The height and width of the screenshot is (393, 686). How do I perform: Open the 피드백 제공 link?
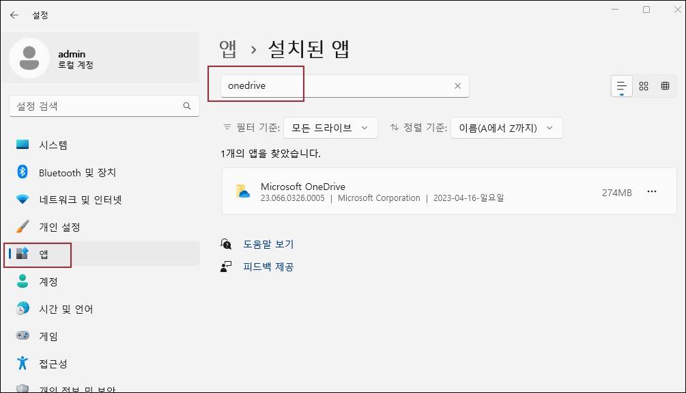(x=268, y=267)
